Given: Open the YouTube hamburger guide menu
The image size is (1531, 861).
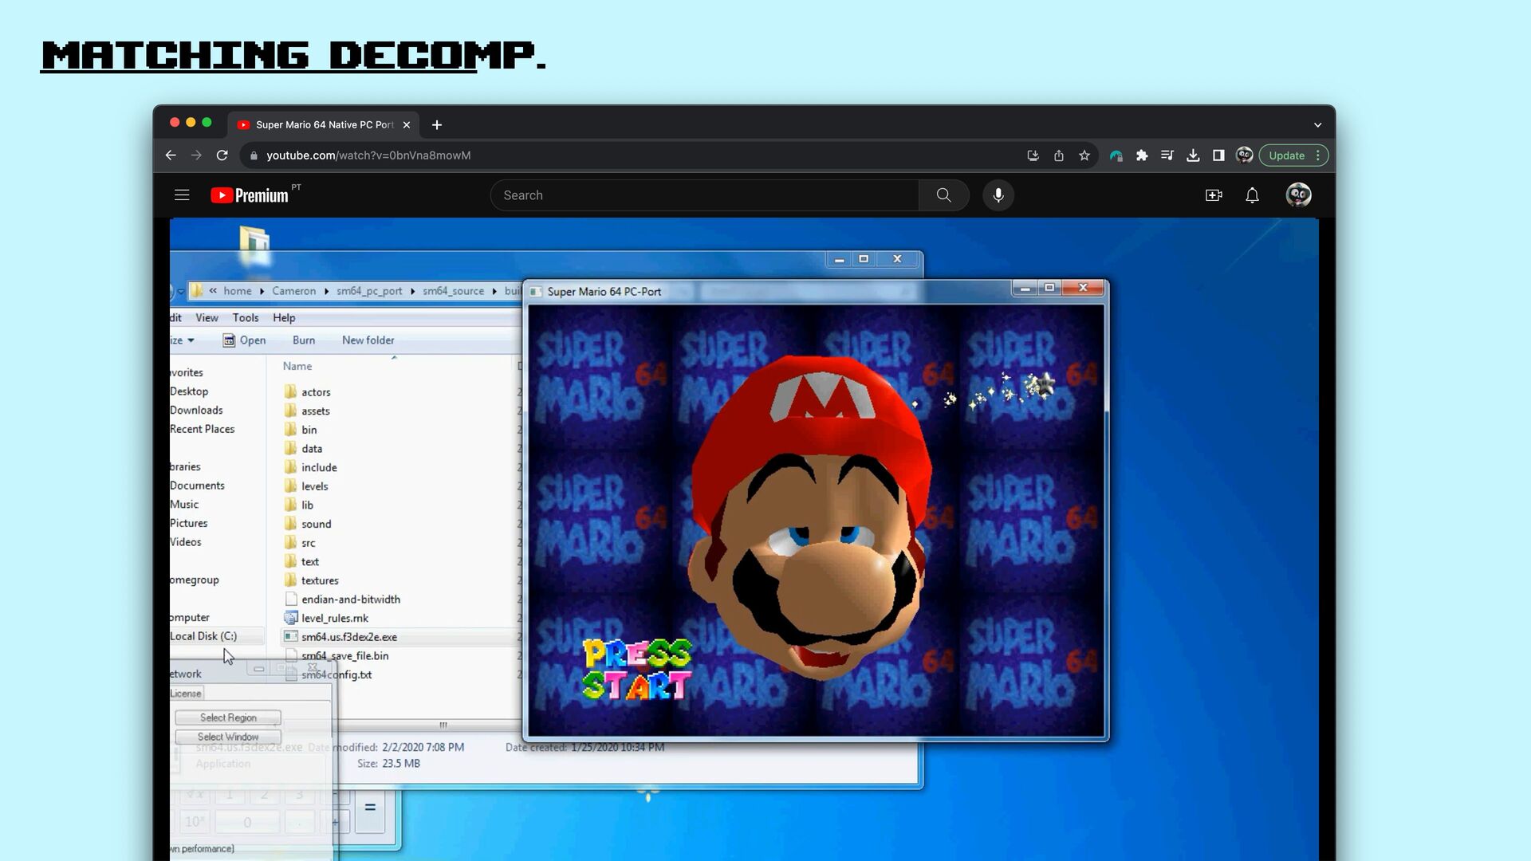Looking at the screenshot, I should point(182,195).
